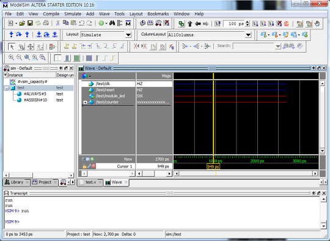Toggle the Cursor 1 lock icon

(84, 166)
